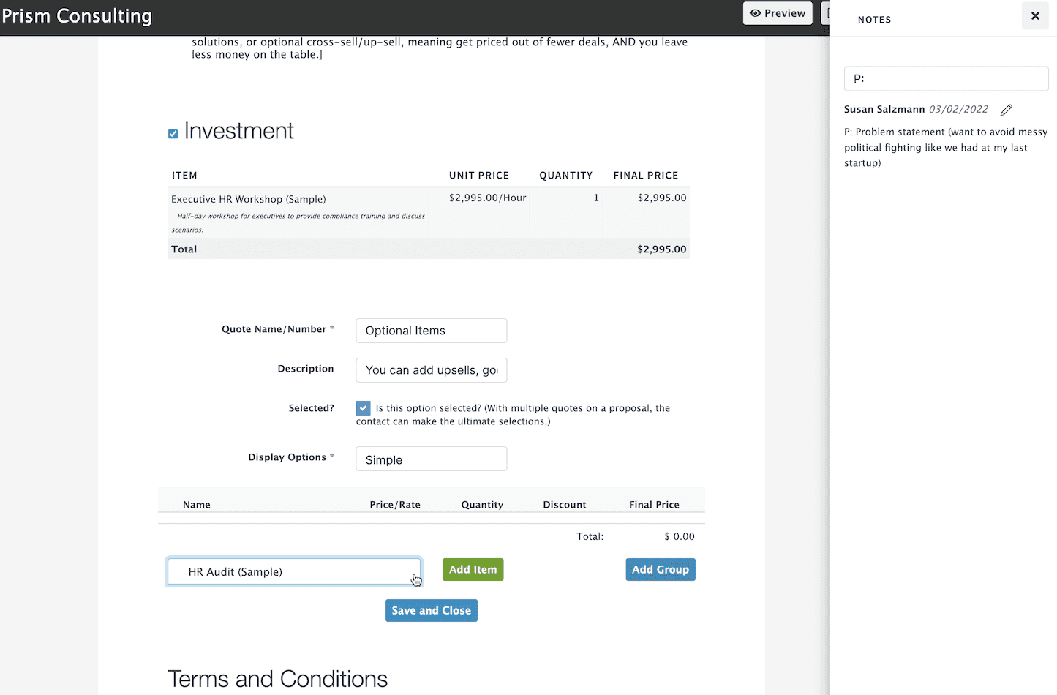Click the Add Group button

(x=661, y=570)
